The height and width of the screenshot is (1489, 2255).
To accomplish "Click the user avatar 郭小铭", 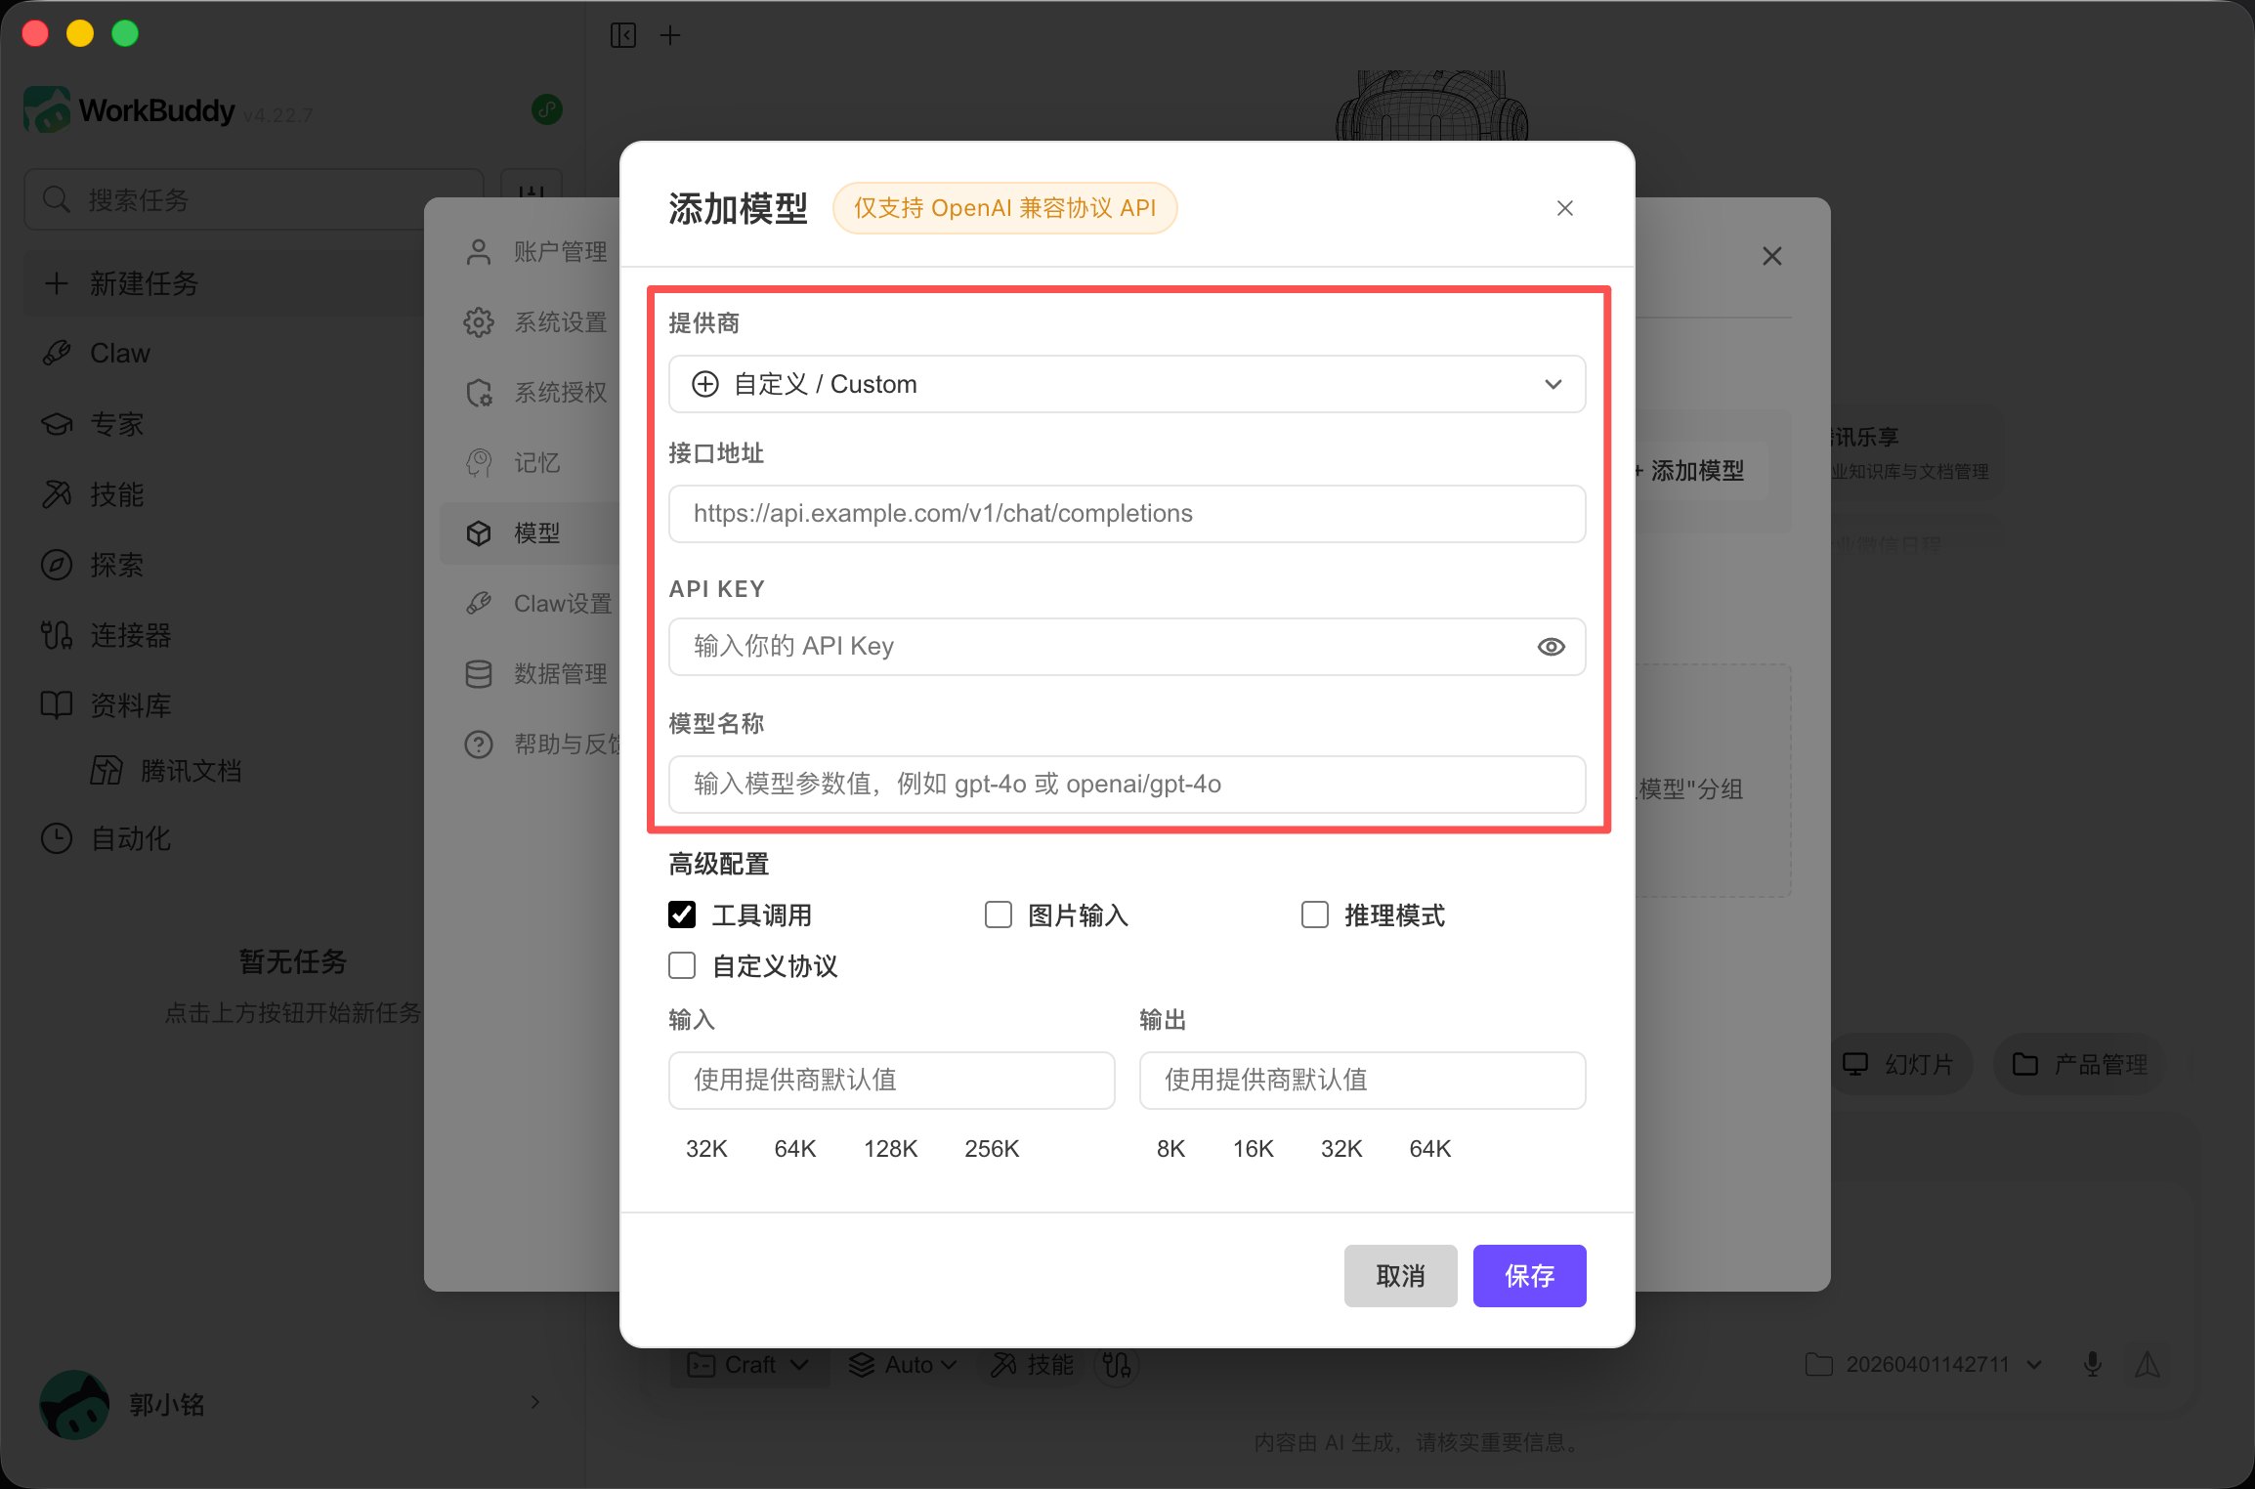I will point(74,1405).
